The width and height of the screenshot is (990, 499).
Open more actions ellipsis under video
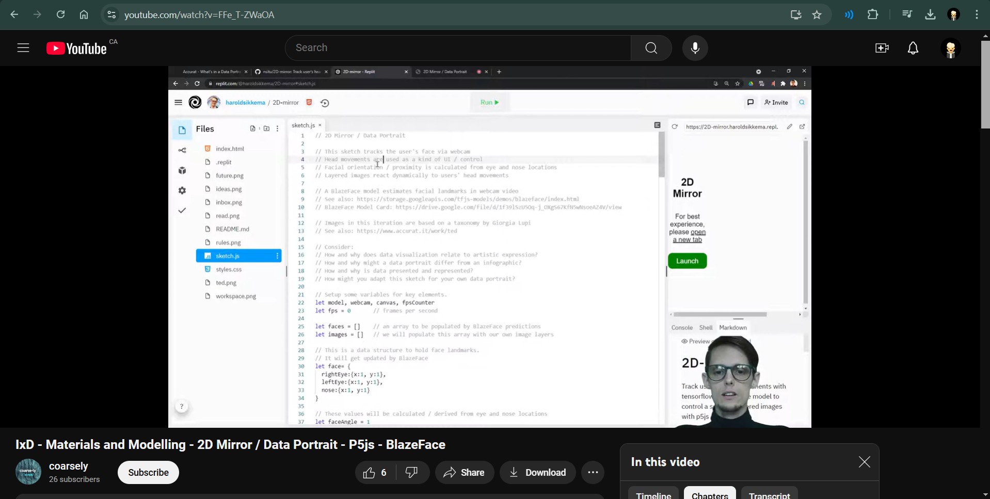[x=593, y=473]
